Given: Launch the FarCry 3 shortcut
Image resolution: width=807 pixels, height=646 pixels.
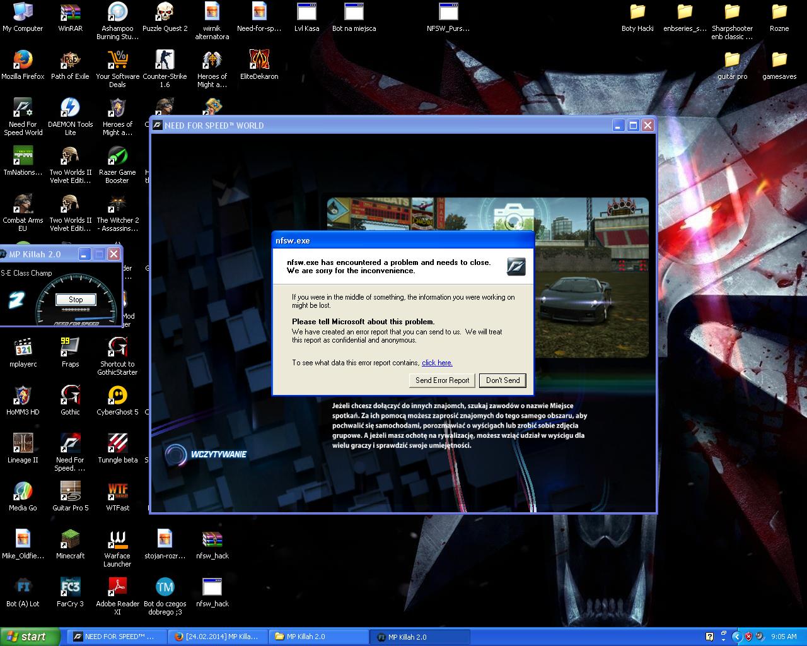Looking at the screenshot, I should pos(70,592).
